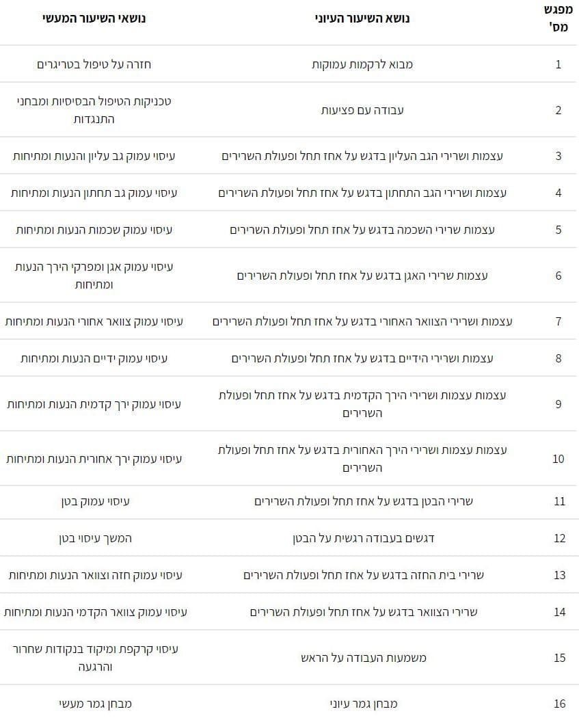This screenshot has width=579, height=720.
Task: Select 'עיסוי עמוק גב עליון והנעות ומתיחות'
Action: coord(94,156)
